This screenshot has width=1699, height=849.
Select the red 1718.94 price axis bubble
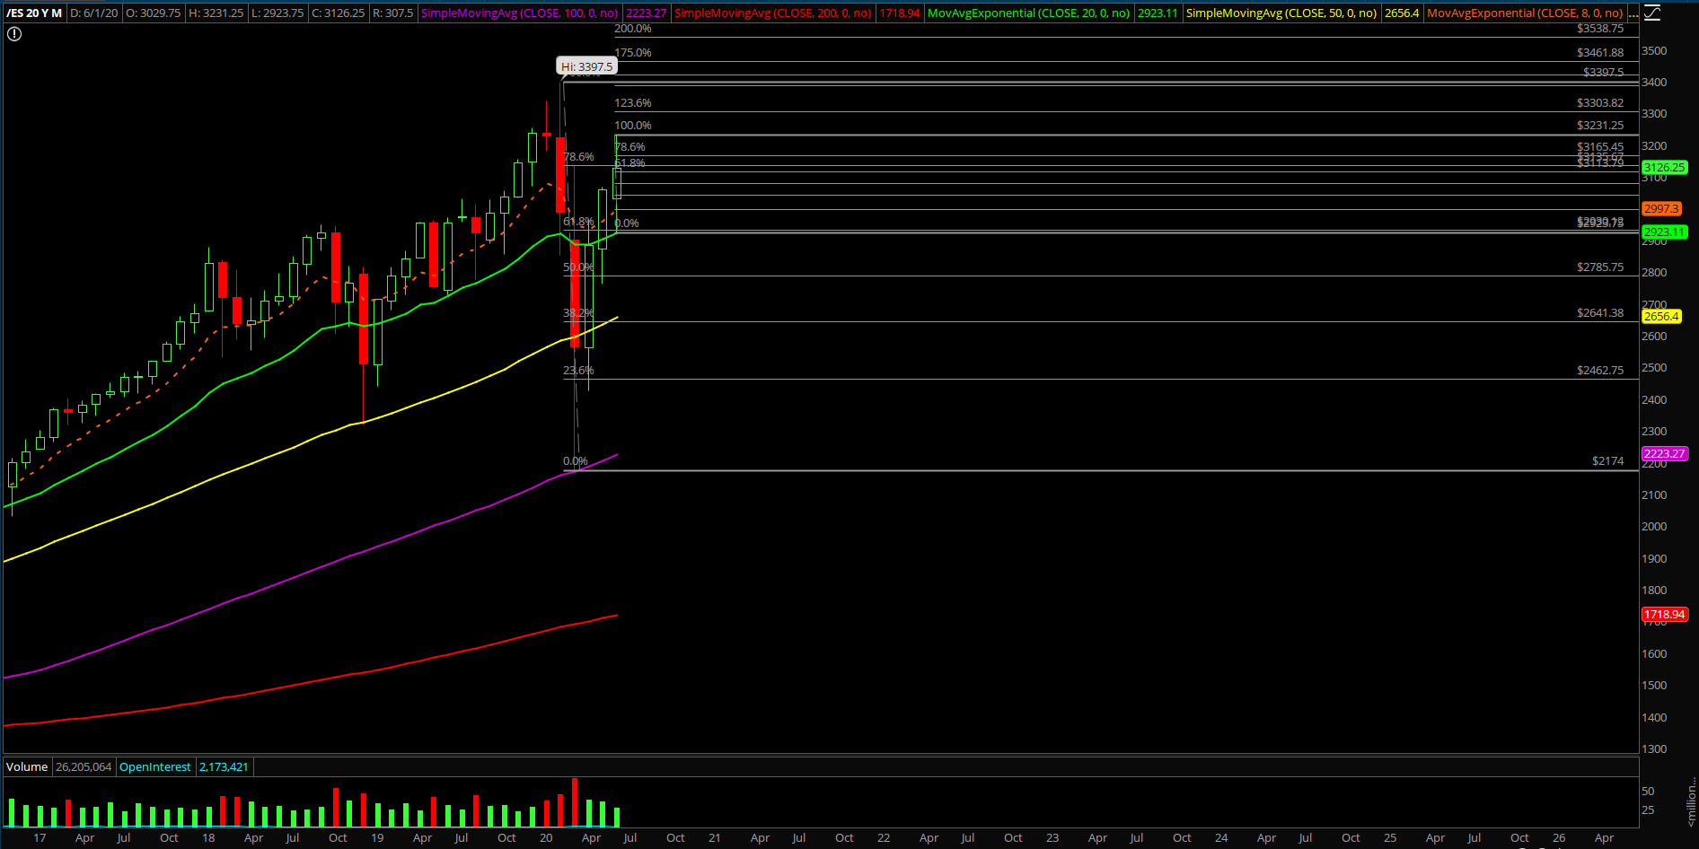tap(1664, 615)
